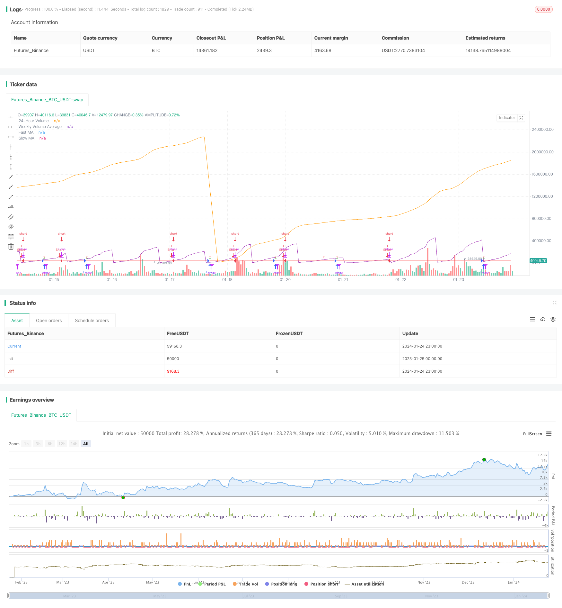Set chart zoom range to All
562x608 pixels.
click(86, 444)
